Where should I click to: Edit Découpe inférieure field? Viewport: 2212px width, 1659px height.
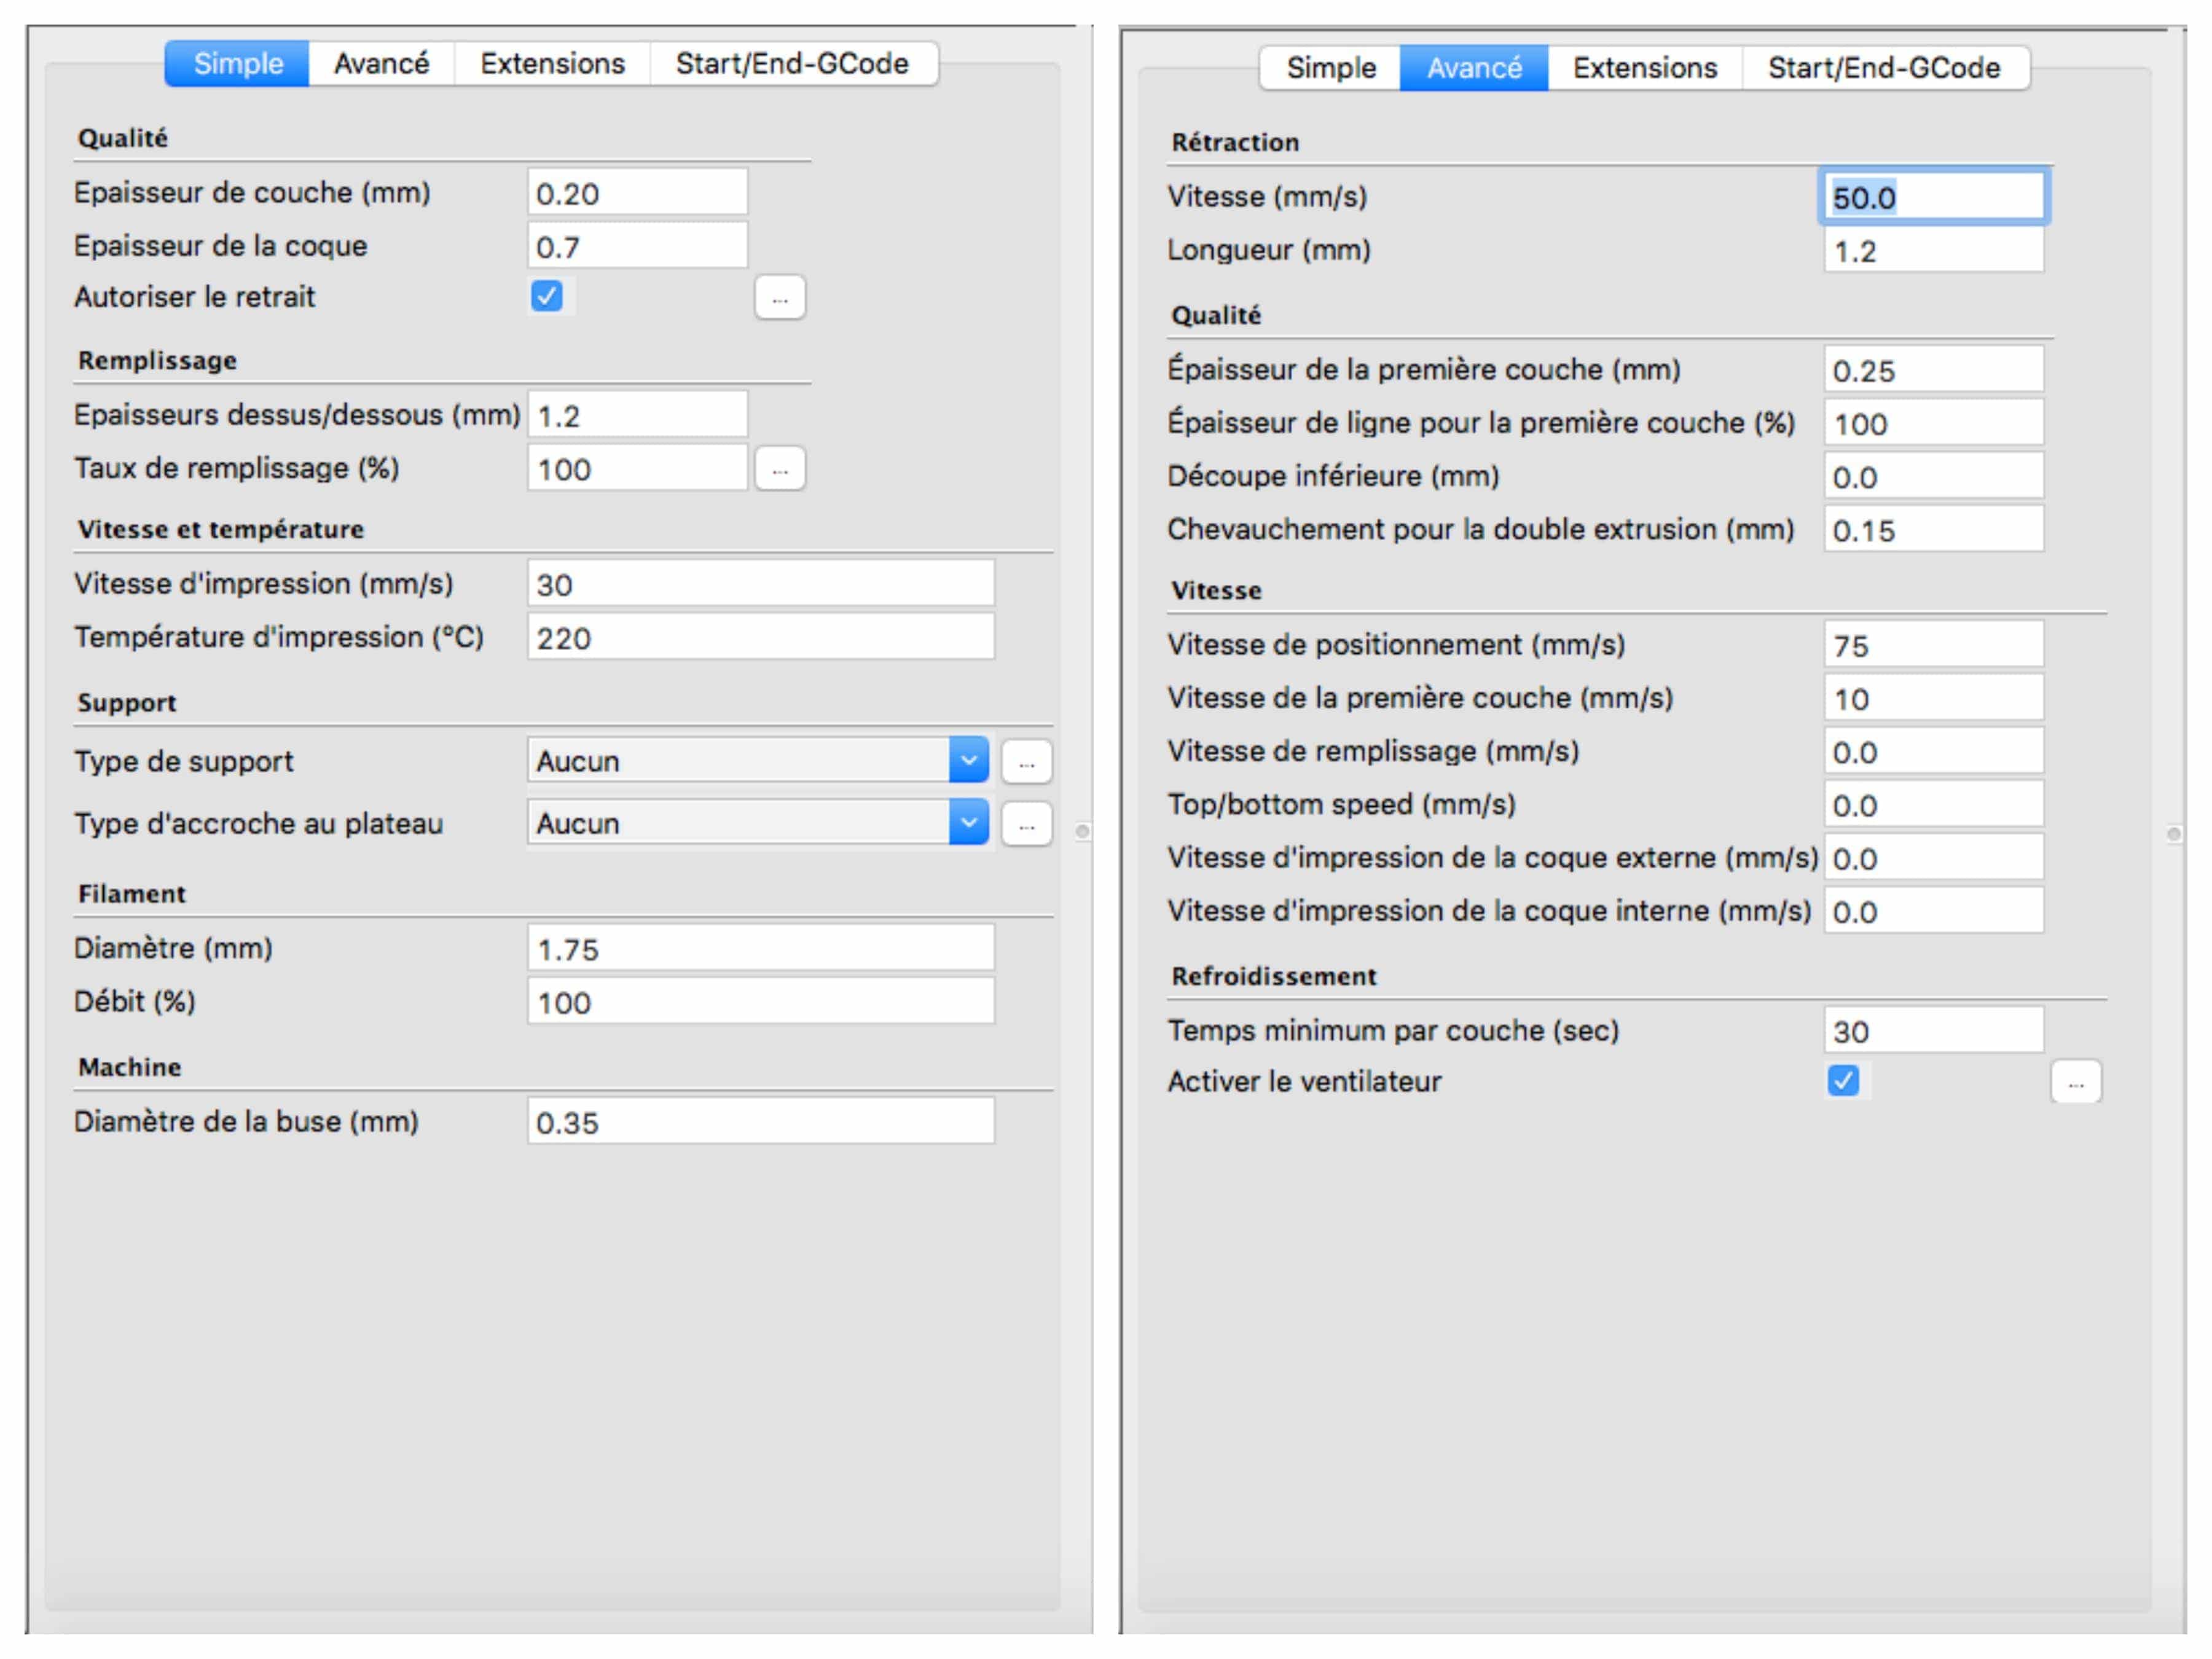tap(1934, 476)
